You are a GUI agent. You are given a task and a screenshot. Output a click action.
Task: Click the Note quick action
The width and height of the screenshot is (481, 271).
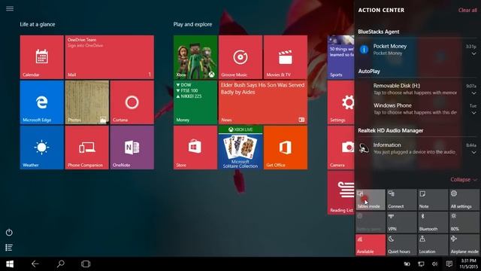tap(433, 199)
